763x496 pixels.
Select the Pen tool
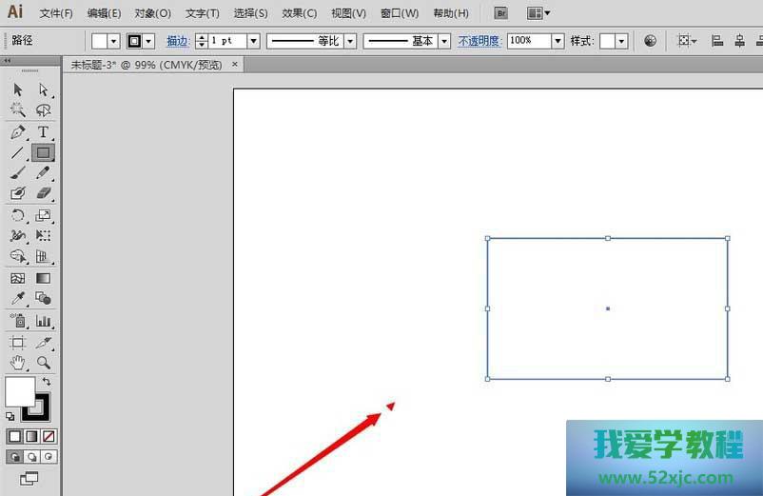18,131
